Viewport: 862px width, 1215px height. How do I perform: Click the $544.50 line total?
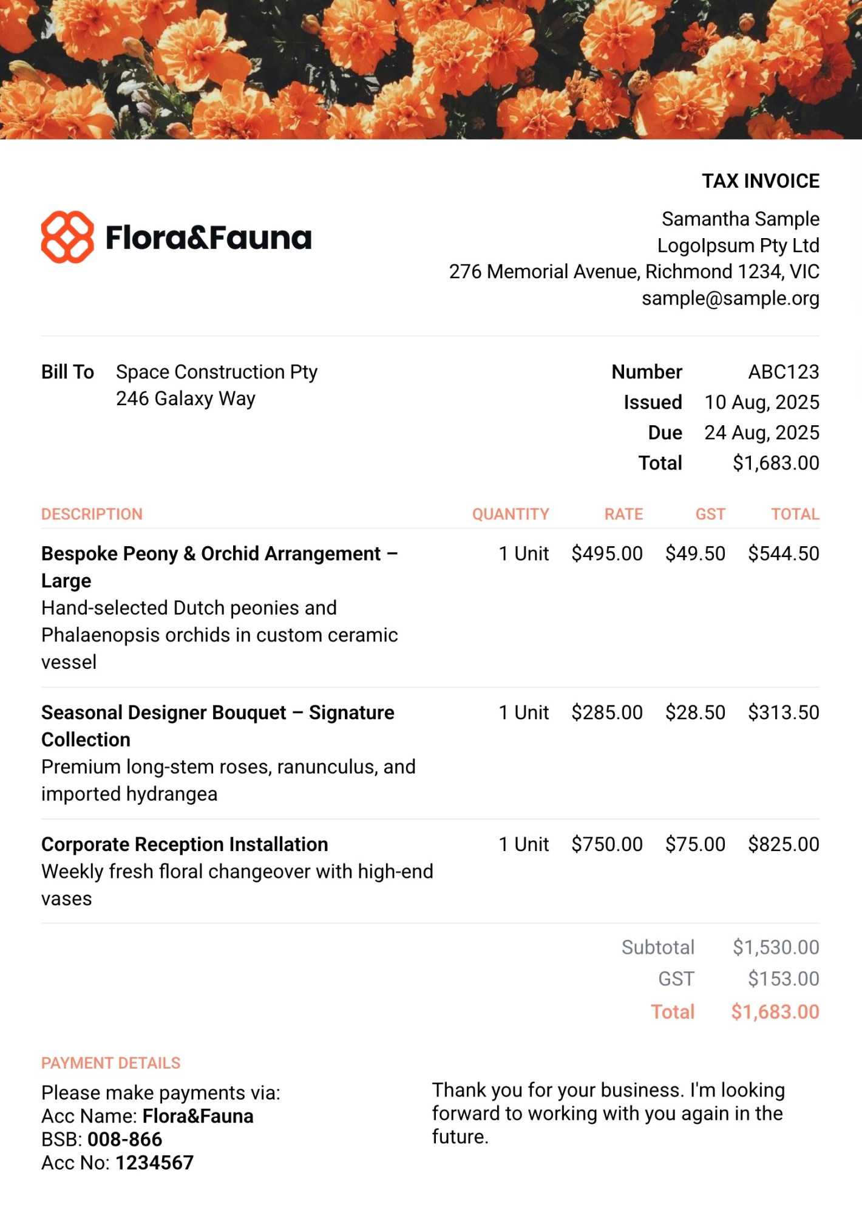(x=783, y=553)
